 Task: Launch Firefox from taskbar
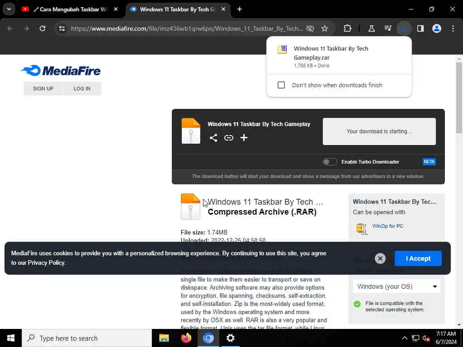coord(186,338)
